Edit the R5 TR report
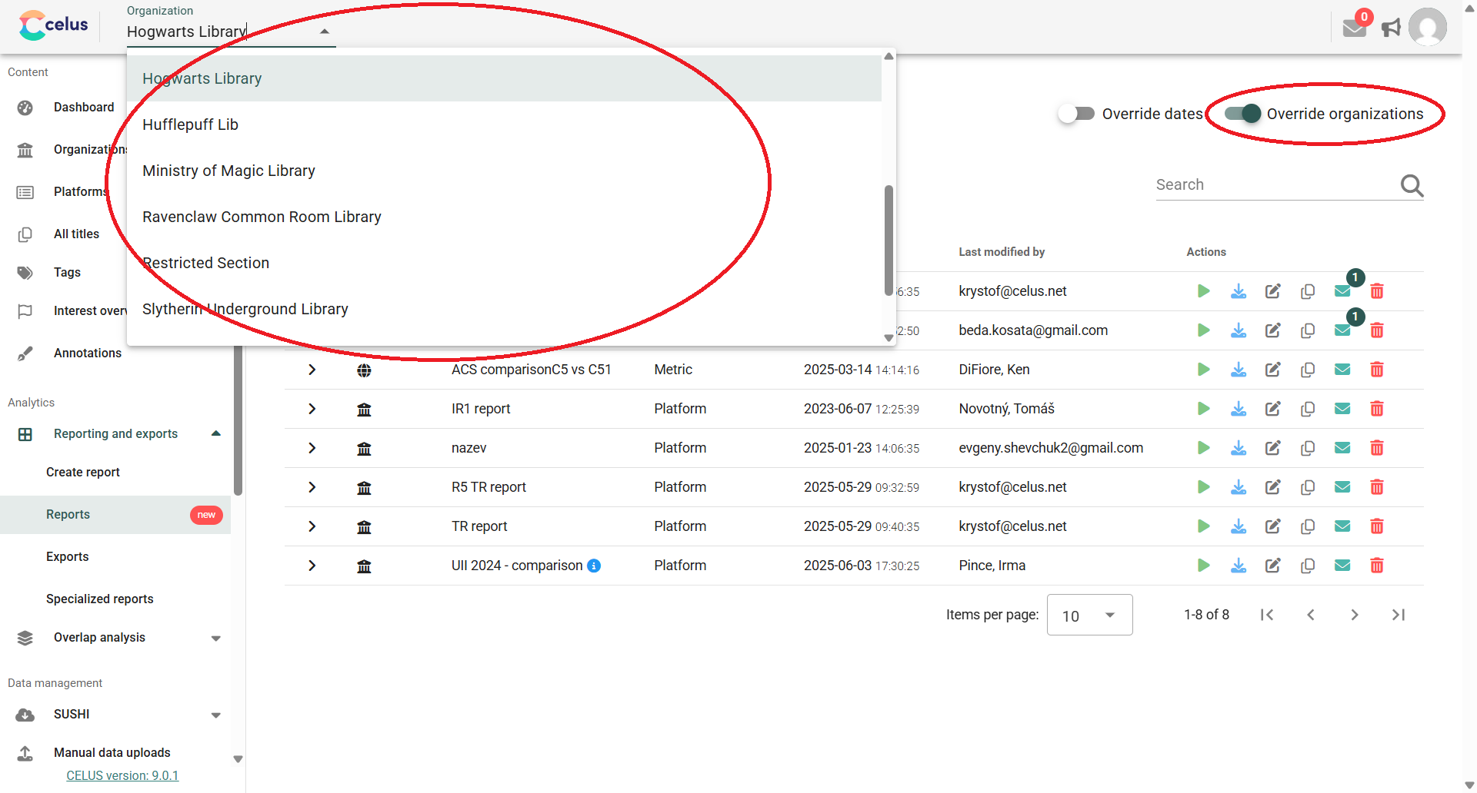 (x=1273, y=487)
